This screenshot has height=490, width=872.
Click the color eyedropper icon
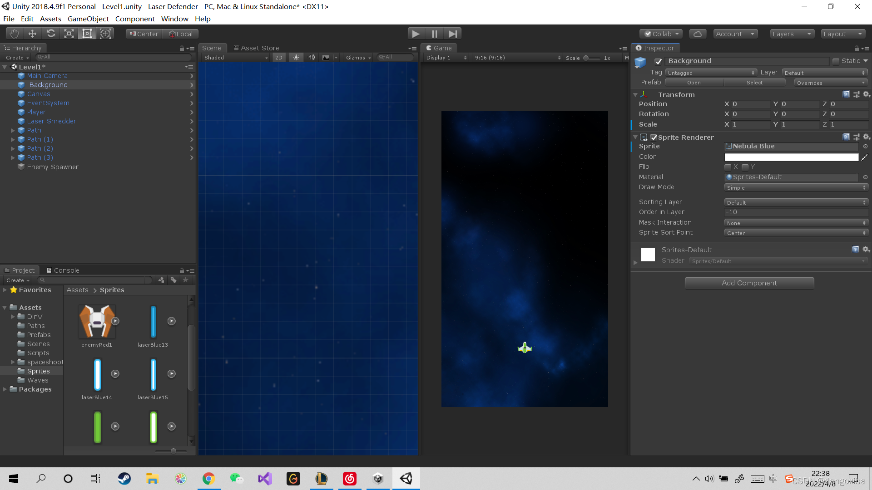[x=864, y=157]
